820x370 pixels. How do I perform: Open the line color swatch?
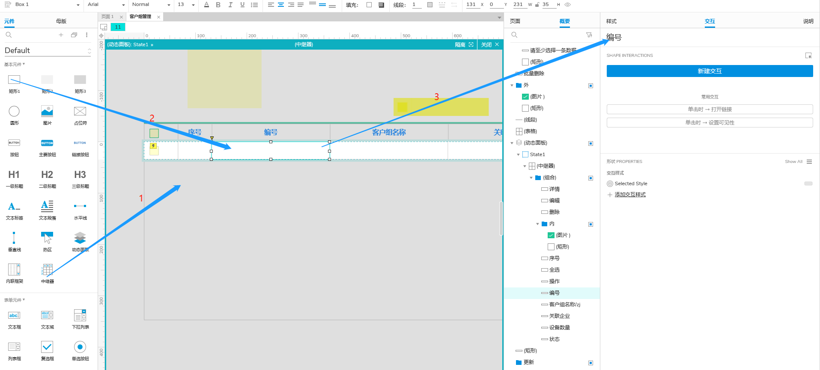[430, 5]
